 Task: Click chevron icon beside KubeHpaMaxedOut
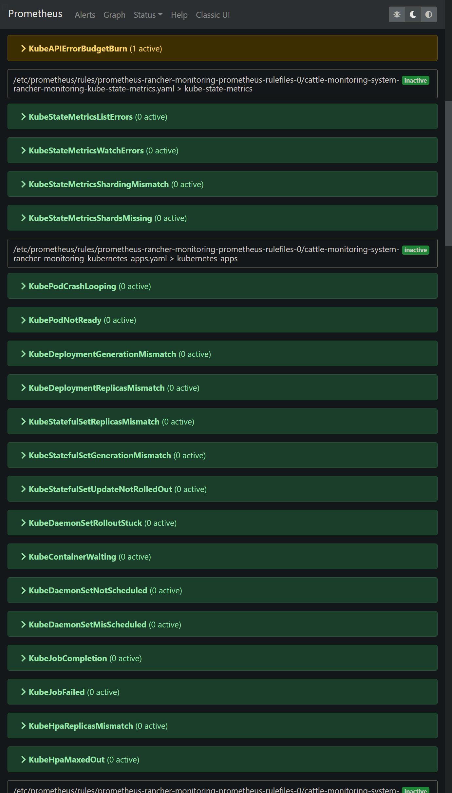[23, 760]
